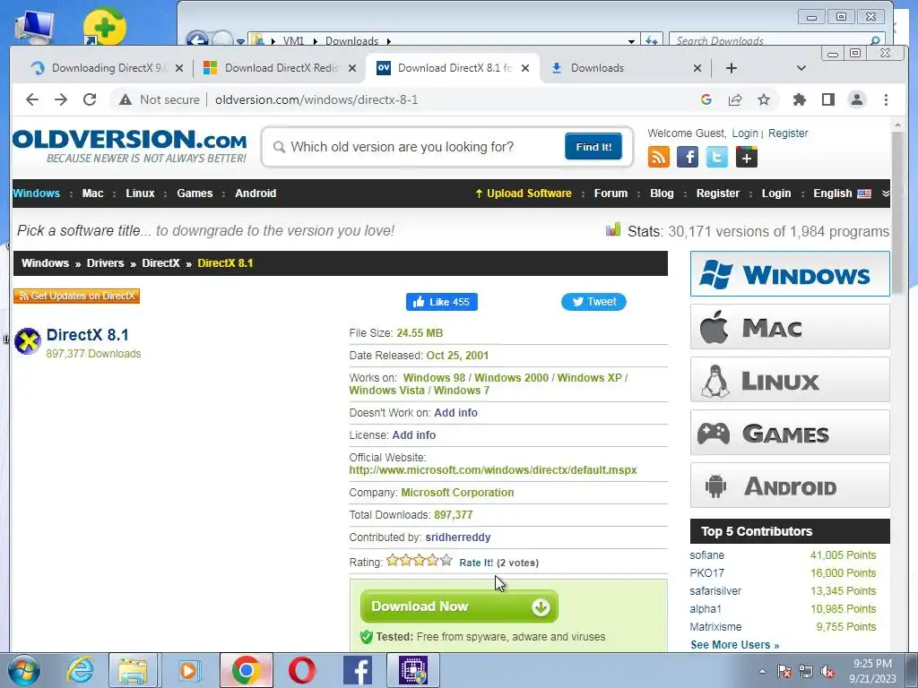
Task: Toggle the Chrome side panel icon
Action: (827, 99)
